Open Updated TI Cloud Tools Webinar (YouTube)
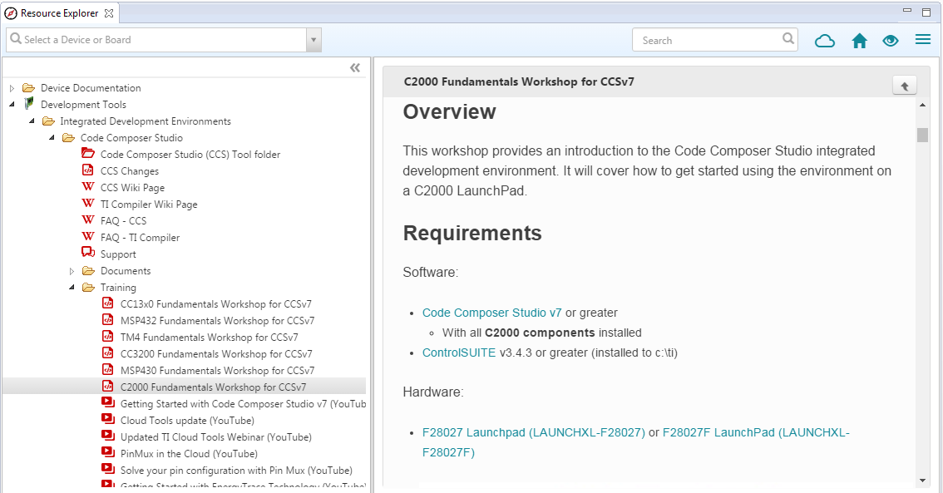The height and width of the screenshot is (493, 943). pos(216,437)
